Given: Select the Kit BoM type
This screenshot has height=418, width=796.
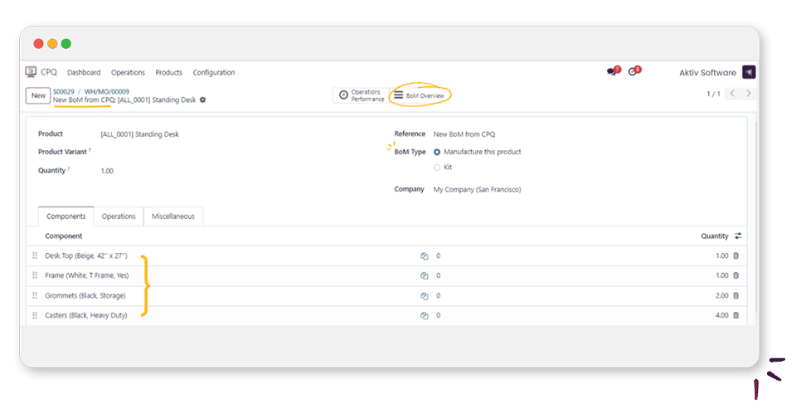Looking at the screenshot, I should [438, 168].
